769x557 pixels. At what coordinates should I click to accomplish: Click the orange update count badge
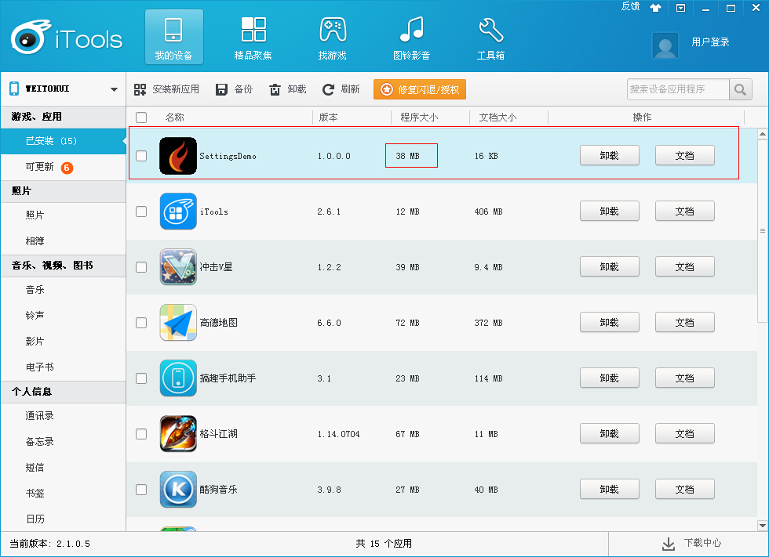tap(67, 168)
